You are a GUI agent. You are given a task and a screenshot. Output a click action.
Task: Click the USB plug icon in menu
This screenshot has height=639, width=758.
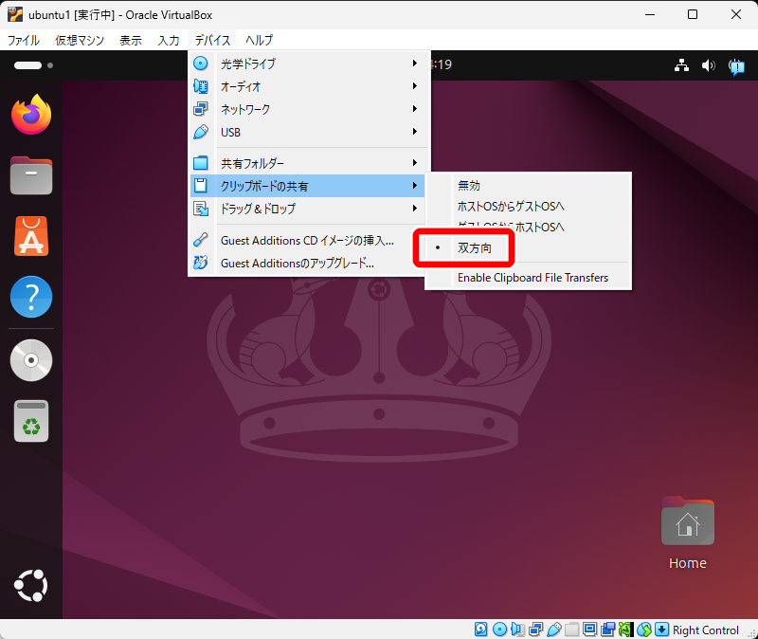201,132
